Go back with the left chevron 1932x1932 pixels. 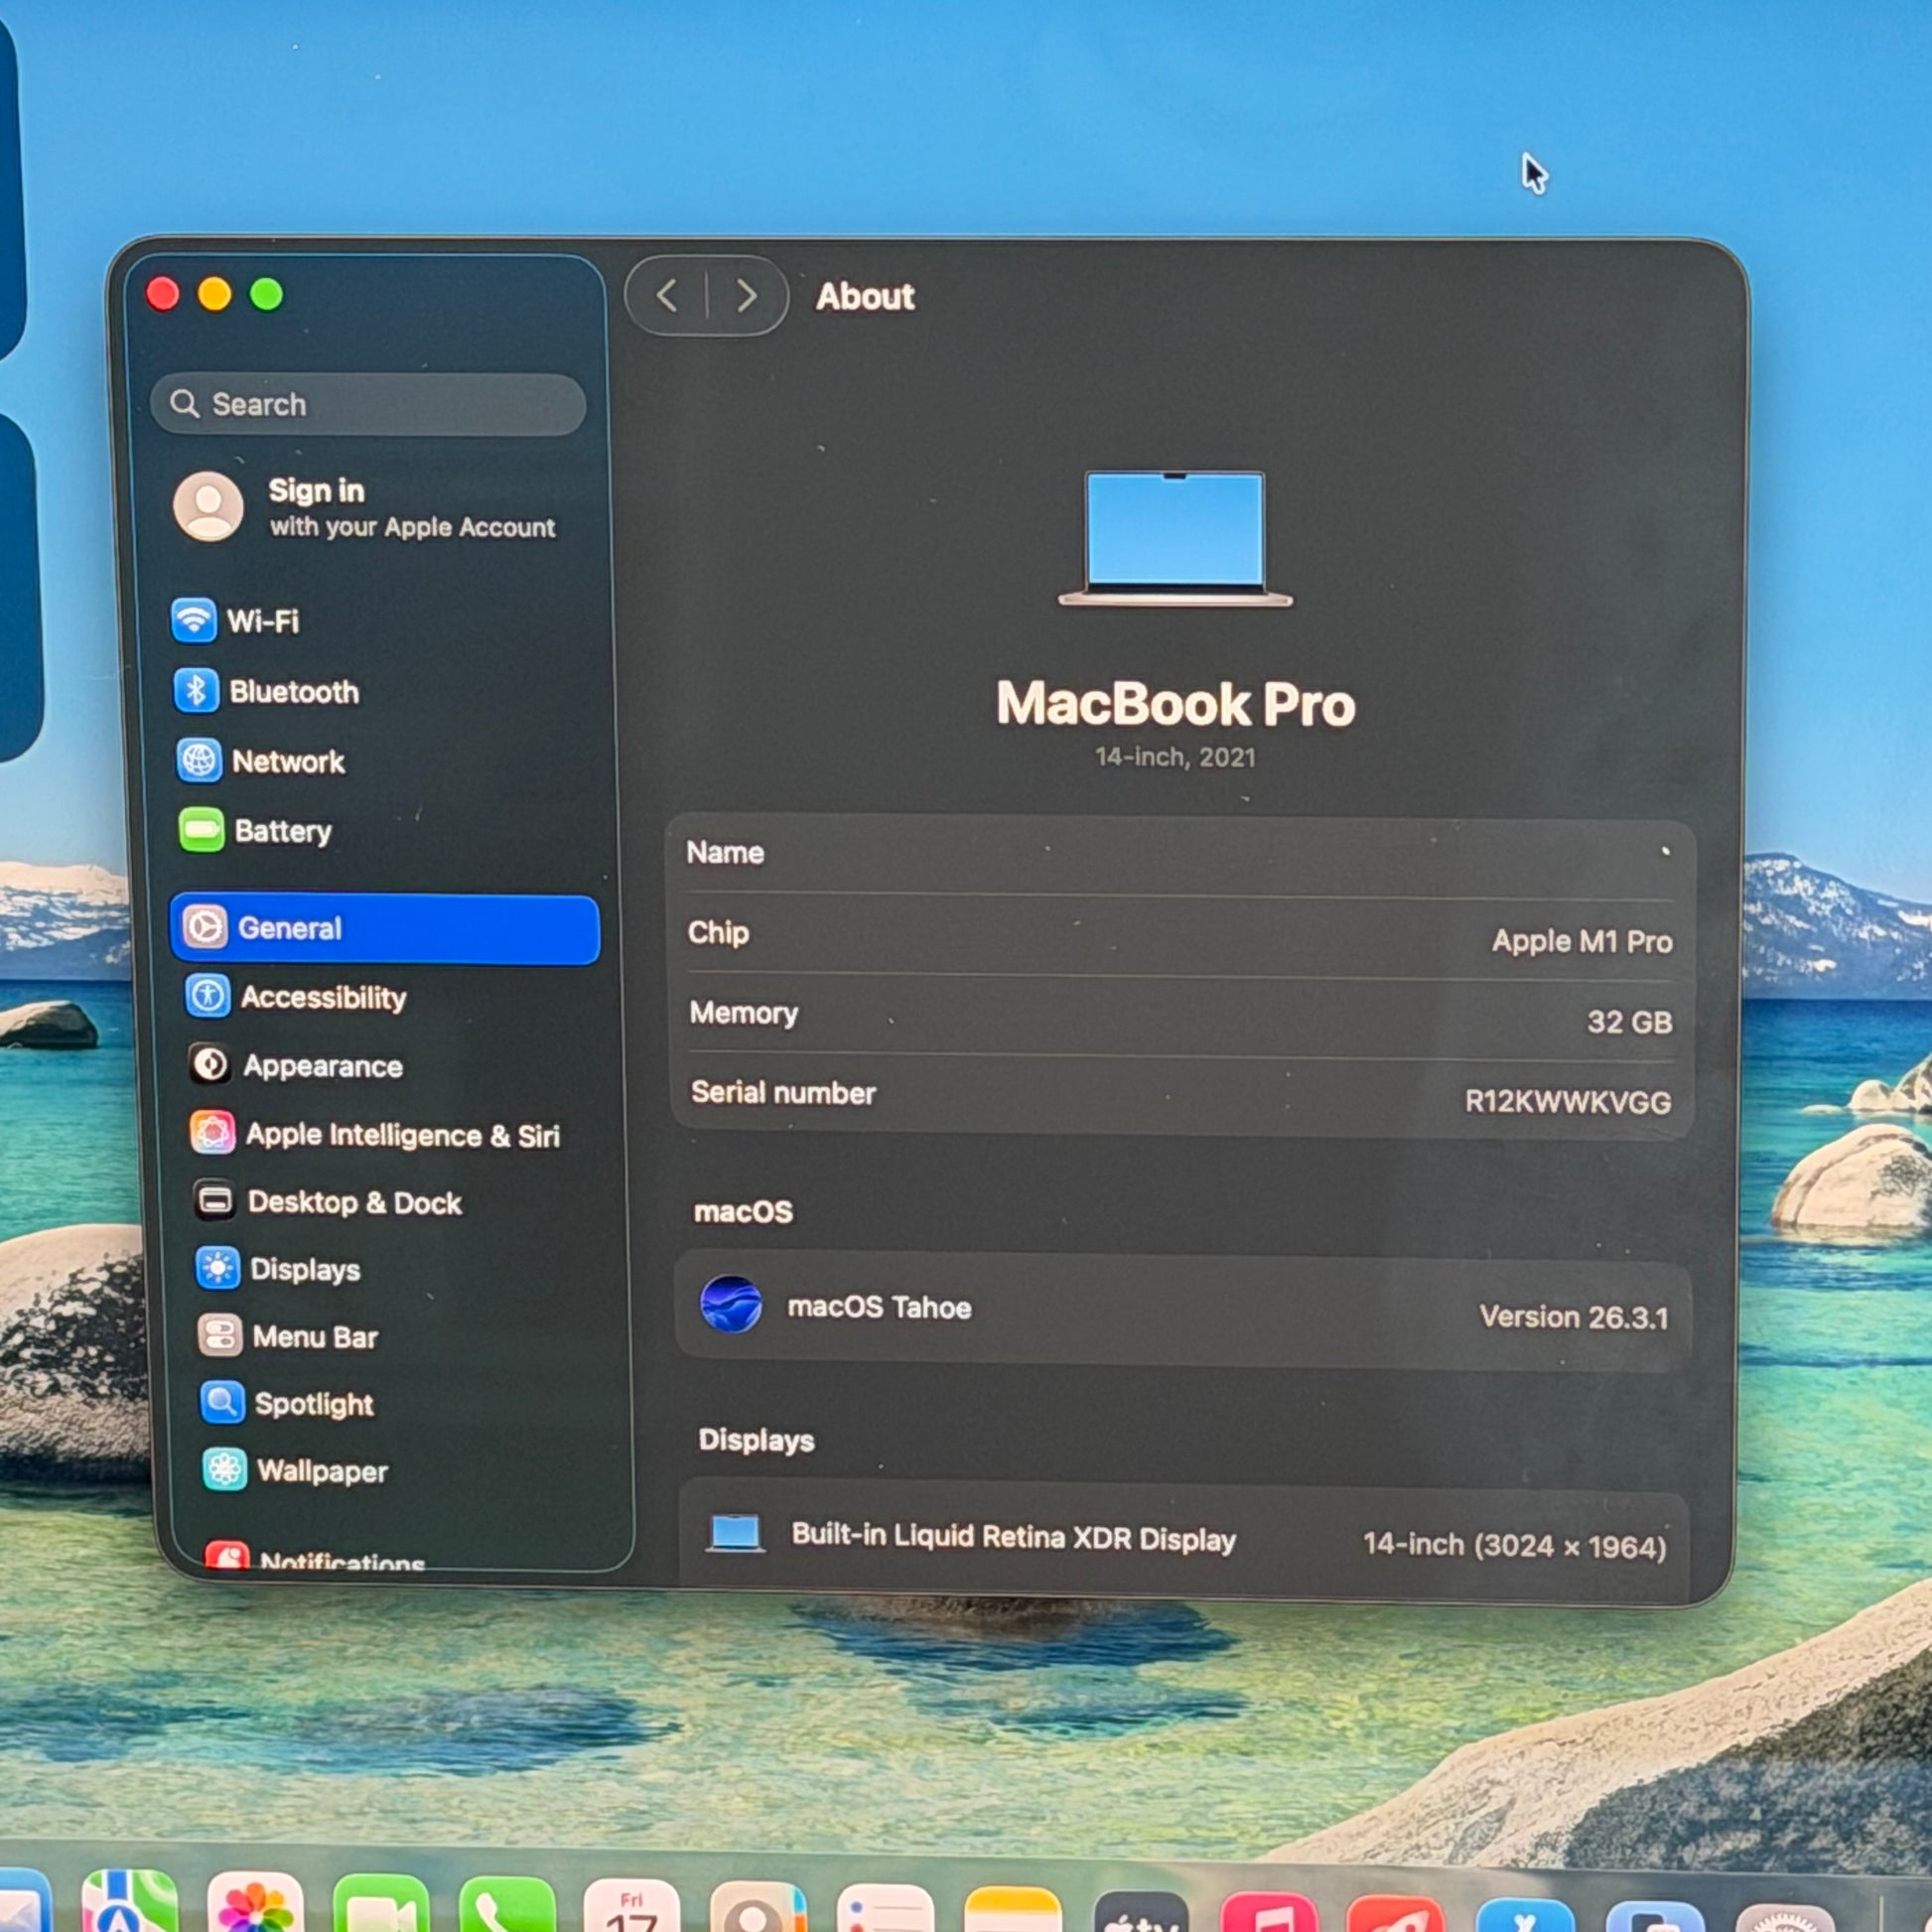pyautogui.click(x=668, y=296)
